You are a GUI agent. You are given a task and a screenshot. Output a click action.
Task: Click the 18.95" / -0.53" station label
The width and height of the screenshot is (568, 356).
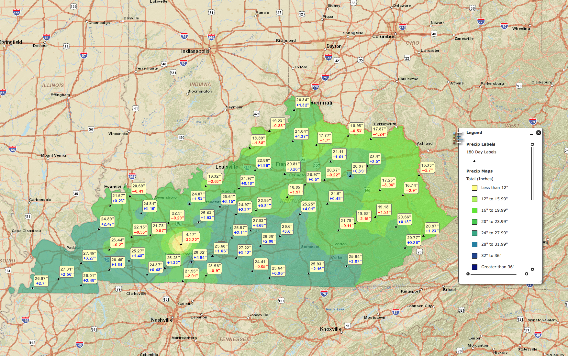[x=357, y=128]
